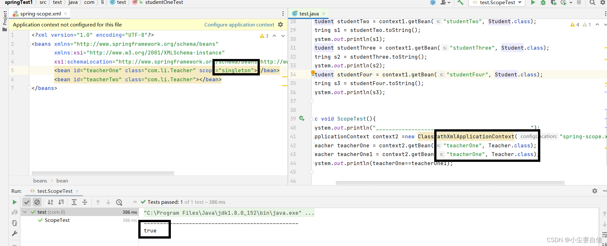Go to next highlighted error in XML editor

click(x=283, y=36)
